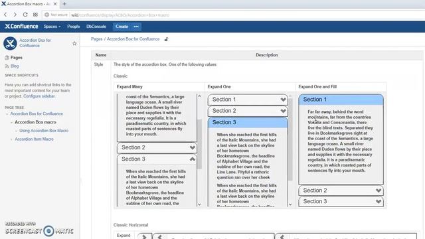Go forward with the browser forward arrow
Screen dimensions: 425x239
[15, 15]
